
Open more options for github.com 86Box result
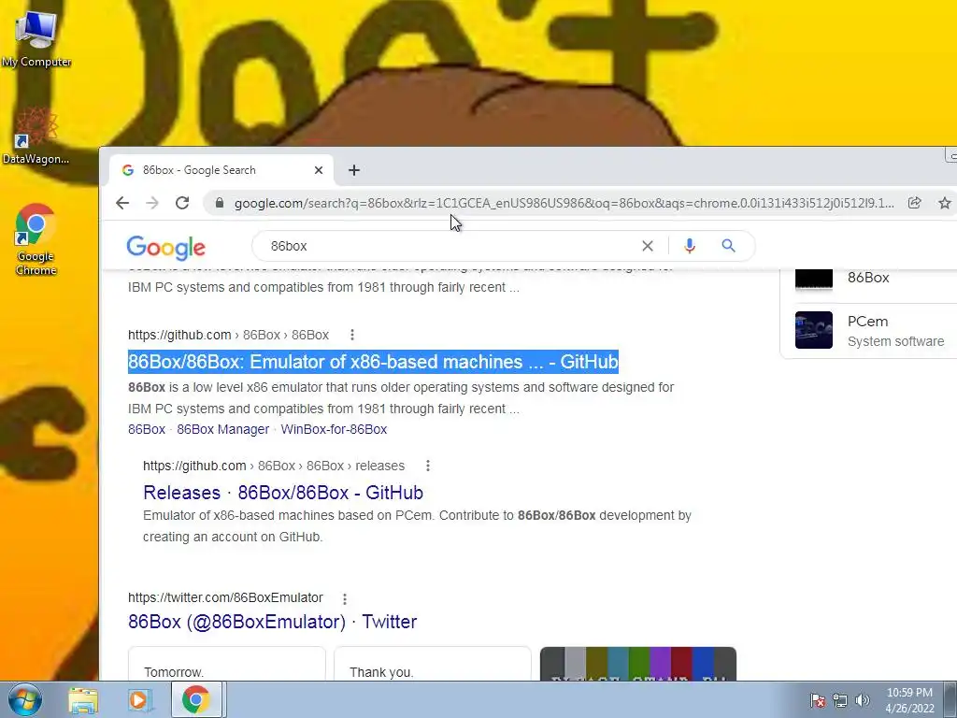(352, 335)
